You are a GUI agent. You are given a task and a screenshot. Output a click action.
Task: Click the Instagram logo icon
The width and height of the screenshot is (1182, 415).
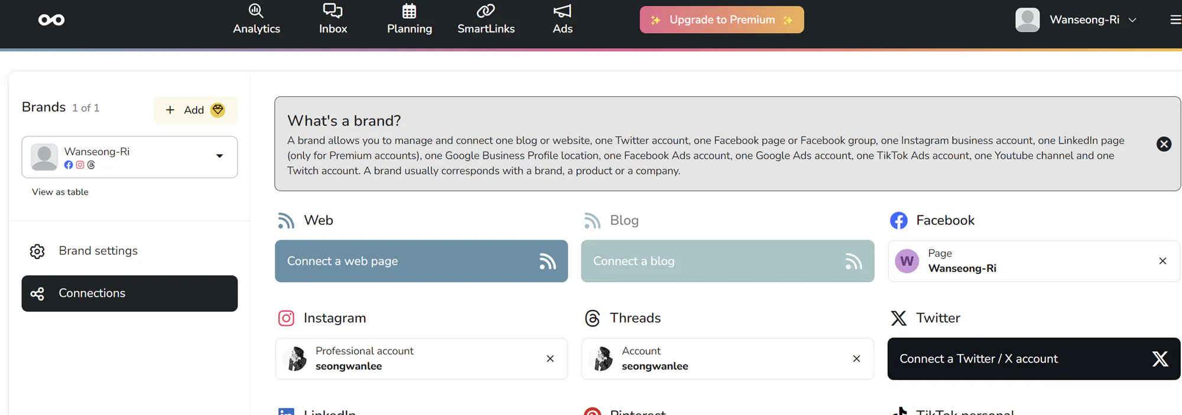286,318
